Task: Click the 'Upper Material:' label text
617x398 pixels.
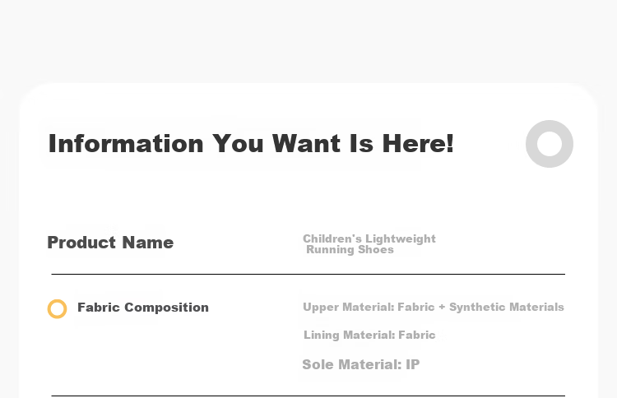Action: (x=349, y=308)
